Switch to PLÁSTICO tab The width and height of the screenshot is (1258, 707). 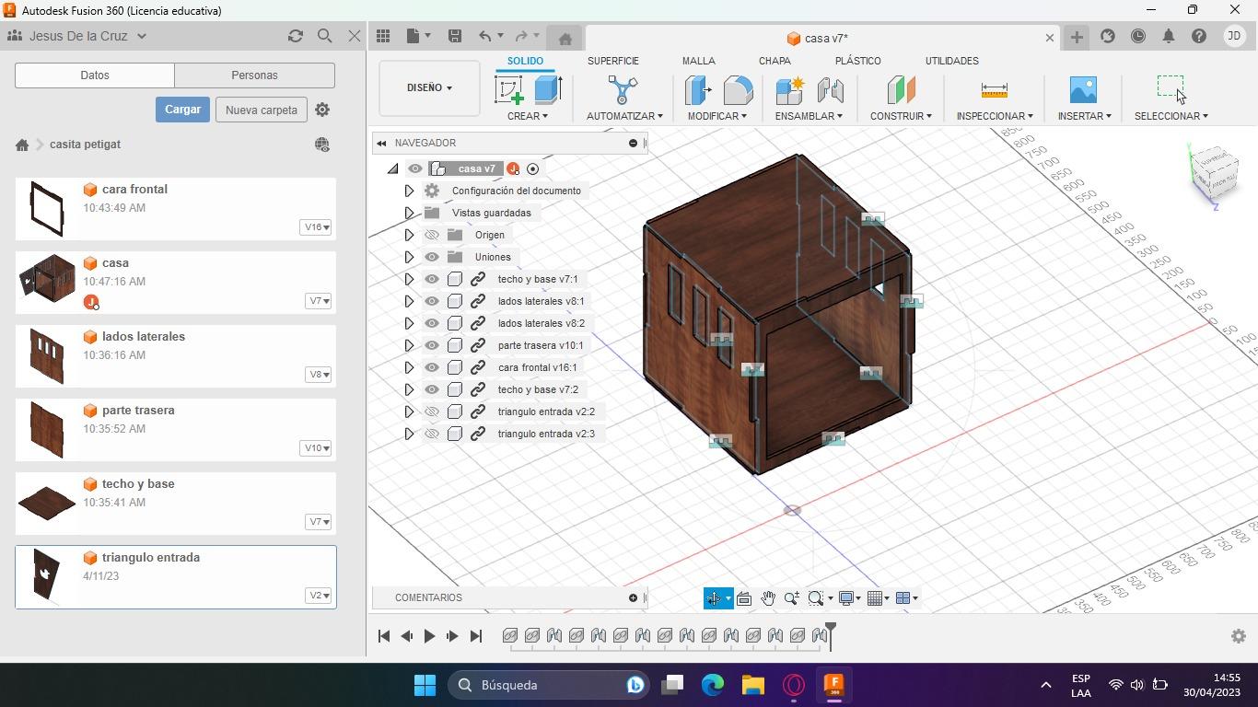click(858, 61)
